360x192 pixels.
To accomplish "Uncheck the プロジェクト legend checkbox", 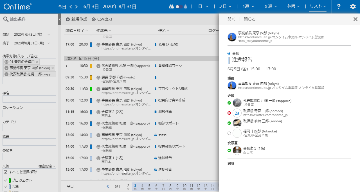I will 5,180.
